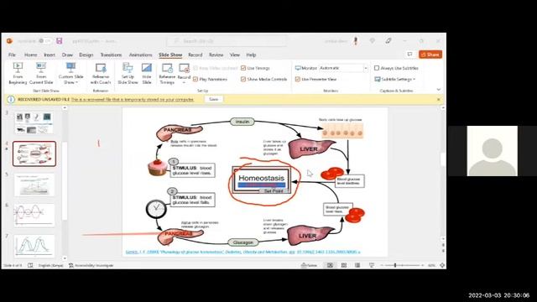Click the PowerPoint logo icon
The height and width of the screenshot is (302, 537).
(x=9, y=41)
